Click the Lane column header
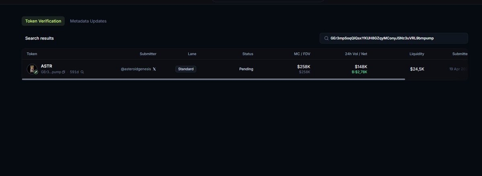The width and height of the screenshot is (482, 176). click(192, 54)
